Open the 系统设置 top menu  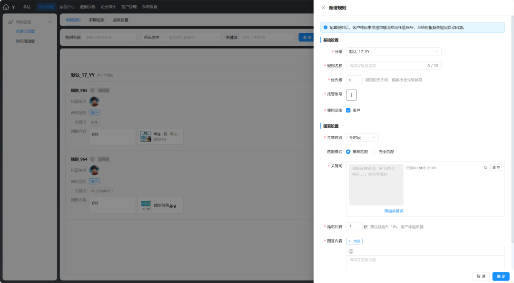[149, 7]
